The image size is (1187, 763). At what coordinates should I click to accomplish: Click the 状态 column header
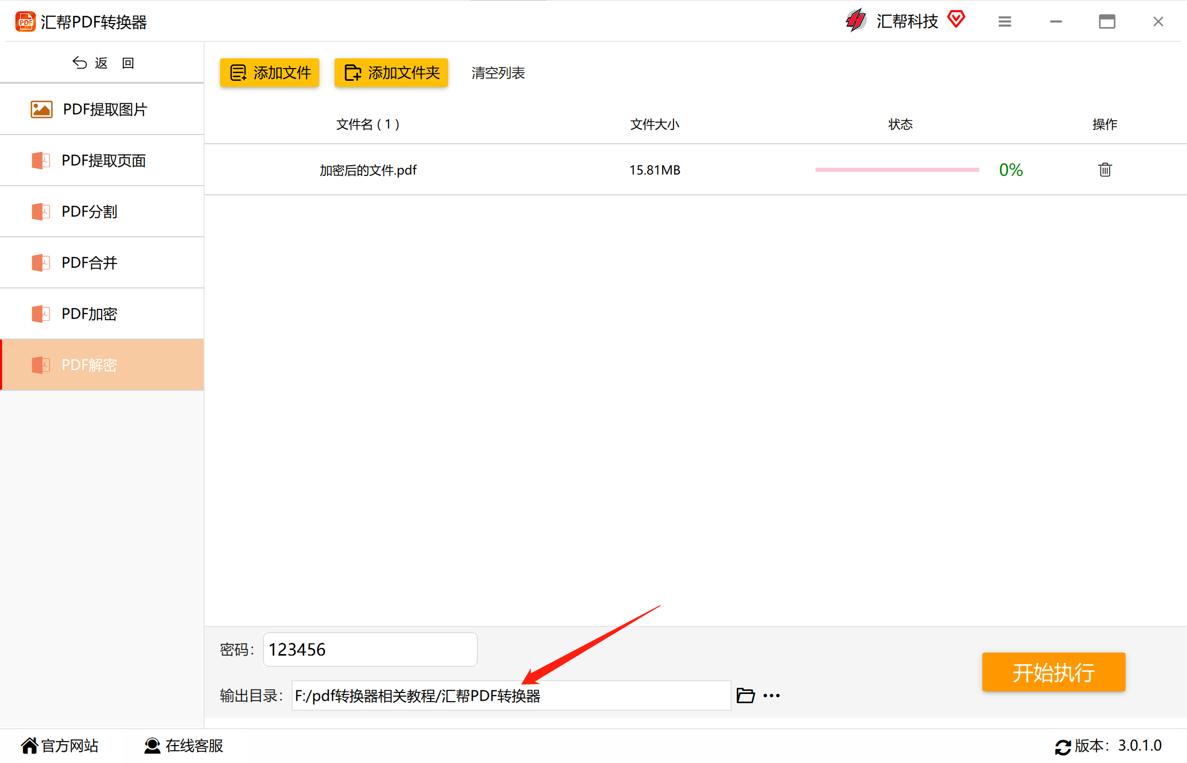[900, 124]
